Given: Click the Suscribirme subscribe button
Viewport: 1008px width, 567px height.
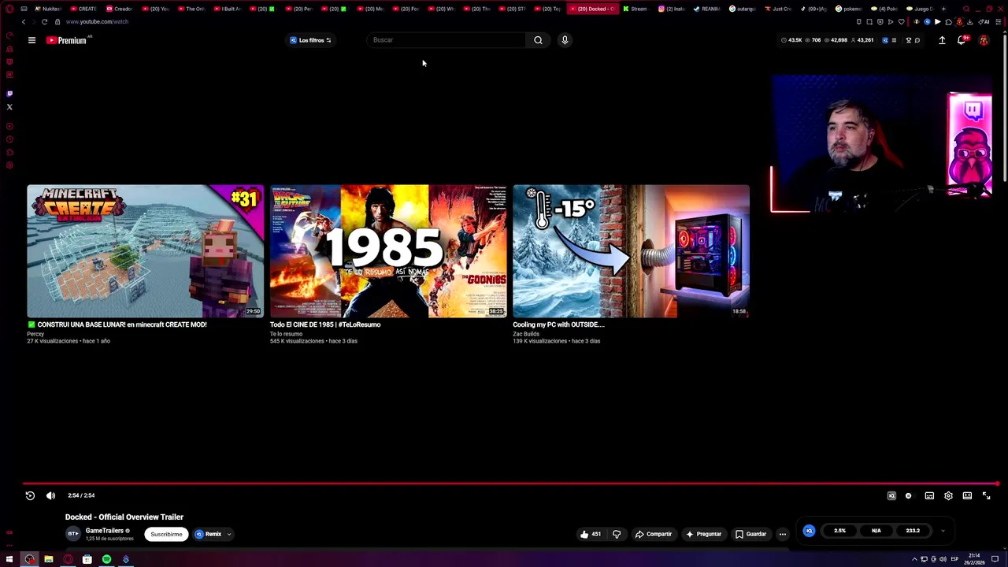Looking at the screenshot, I should (166, 534).
